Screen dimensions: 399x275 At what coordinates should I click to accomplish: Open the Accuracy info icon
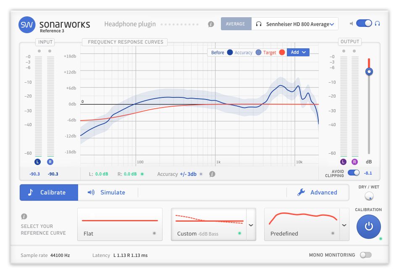coord(212,174)
